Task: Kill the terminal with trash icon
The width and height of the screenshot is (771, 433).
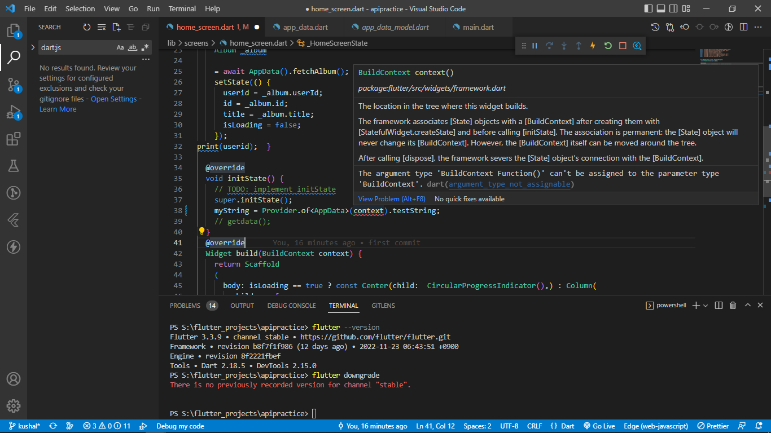Action: pyautogui.click(x=733, y=306)
